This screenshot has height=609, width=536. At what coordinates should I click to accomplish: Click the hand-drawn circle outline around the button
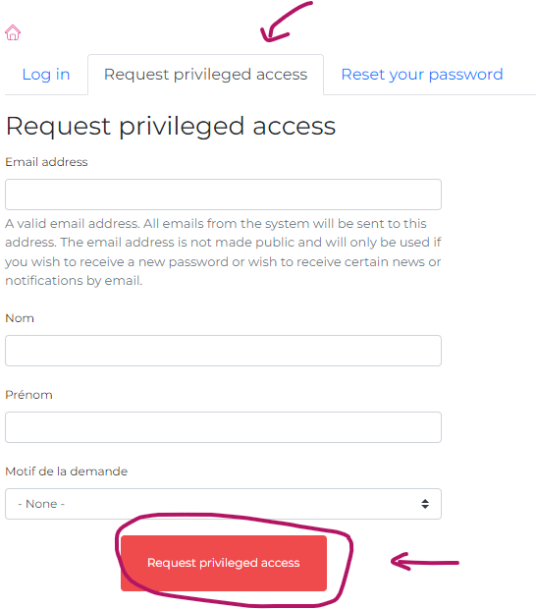[234, 559]
